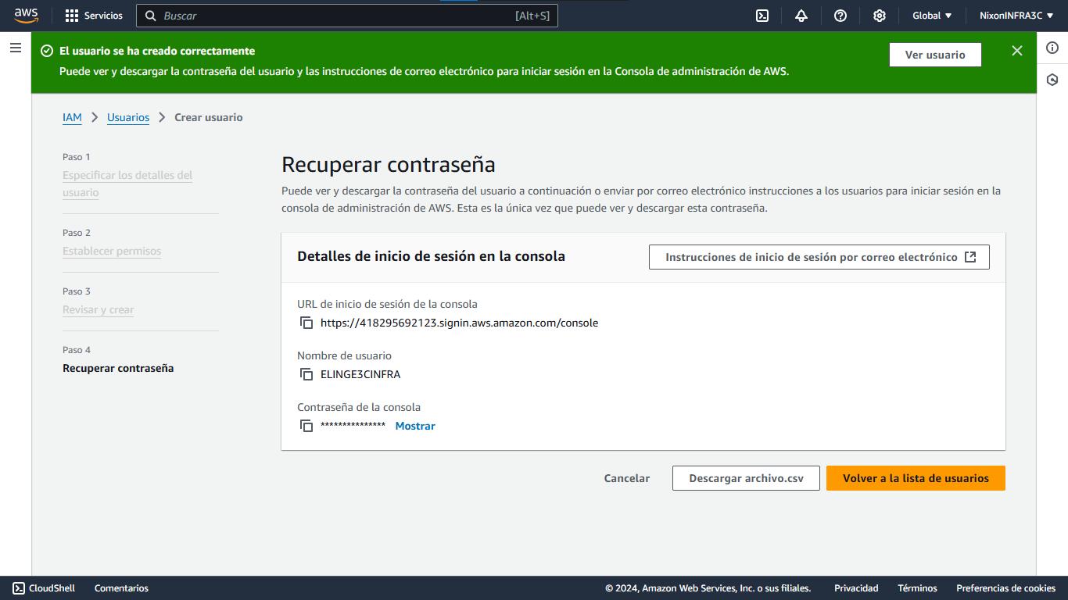Click the Recuperar contraseña page heading
Image resolution: width=1068 pixels, height=600 pixels.
point(389,165)
